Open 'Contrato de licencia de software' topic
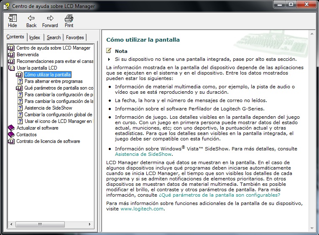This screenshot has height=235, width=319. [x=48, y=141]
